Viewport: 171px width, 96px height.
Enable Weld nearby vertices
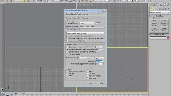pos(68,47)
